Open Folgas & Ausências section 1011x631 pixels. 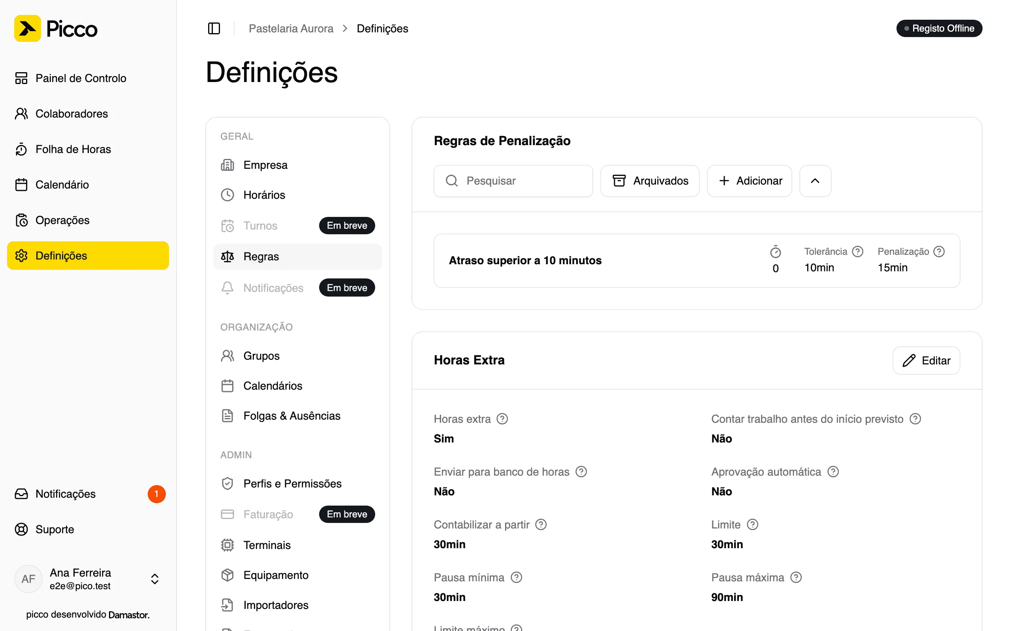[297, 416]
